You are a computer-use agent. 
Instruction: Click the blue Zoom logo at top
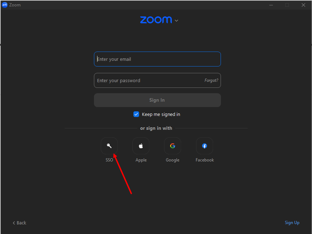point(156,20)
